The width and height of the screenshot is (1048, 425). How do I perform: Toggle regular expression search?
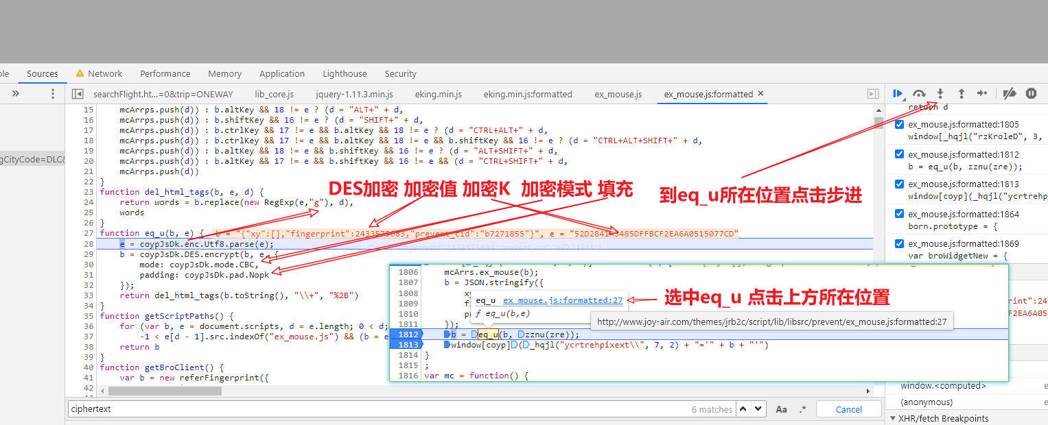[803, 409]
